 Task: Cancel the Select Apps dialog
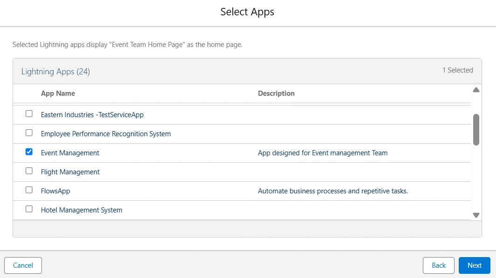[22, 265]
